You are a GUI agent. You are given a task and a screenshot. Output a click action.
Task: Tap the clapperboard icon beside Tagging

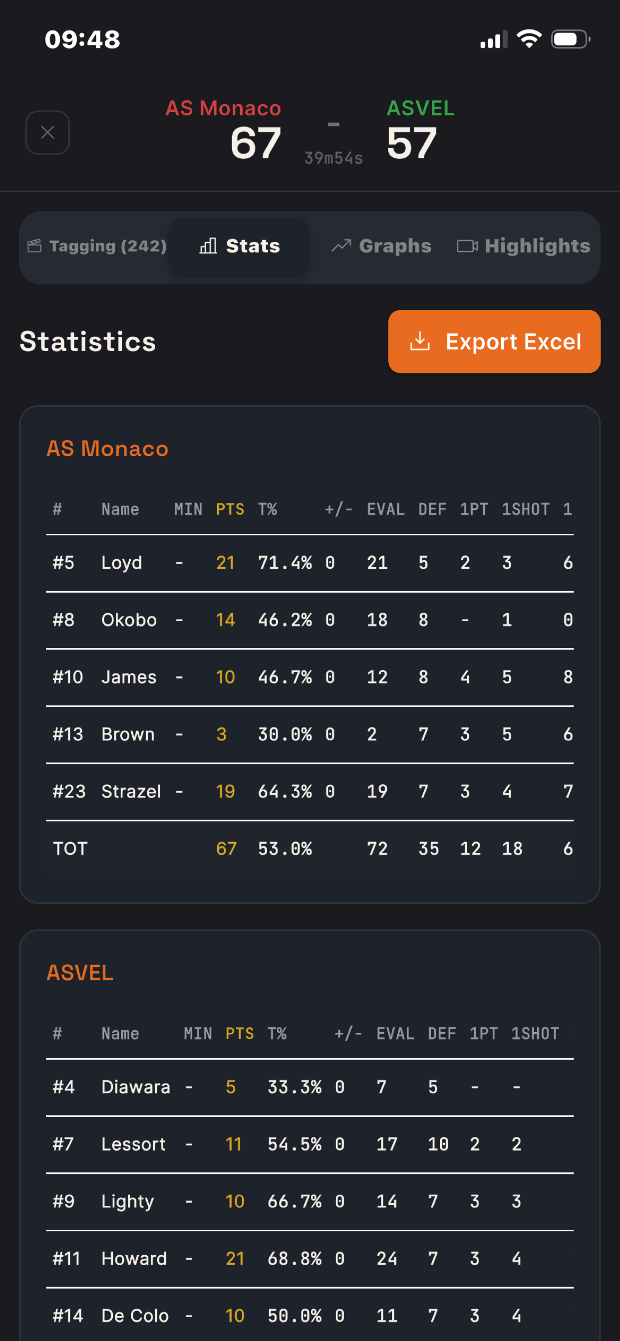click(x=34, y=246)
